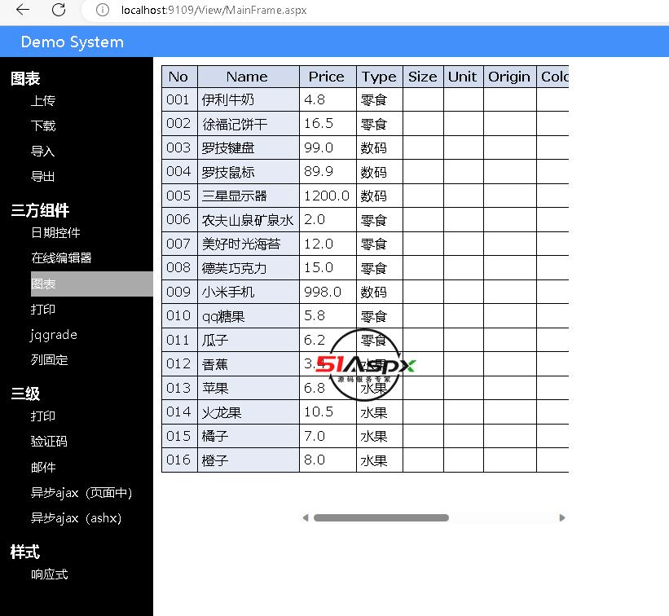
Task: Click the horizontal scrollbar thumb
Action: pyautogui.click(x=381, y=517)
